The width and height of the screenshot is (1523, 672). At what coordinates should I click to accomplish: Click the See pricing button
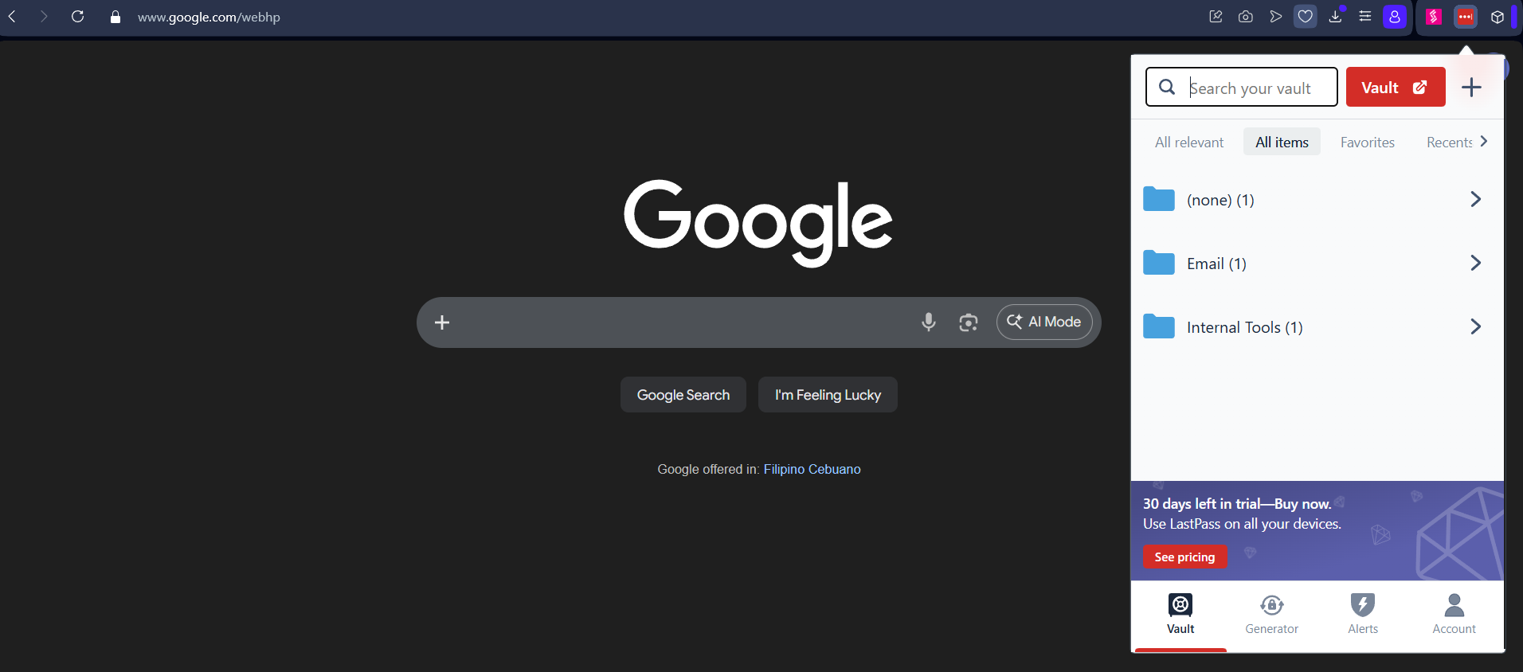[1185, 557]
